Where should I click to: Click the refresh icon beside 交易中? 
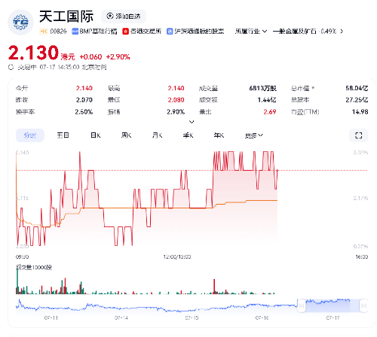11,67
